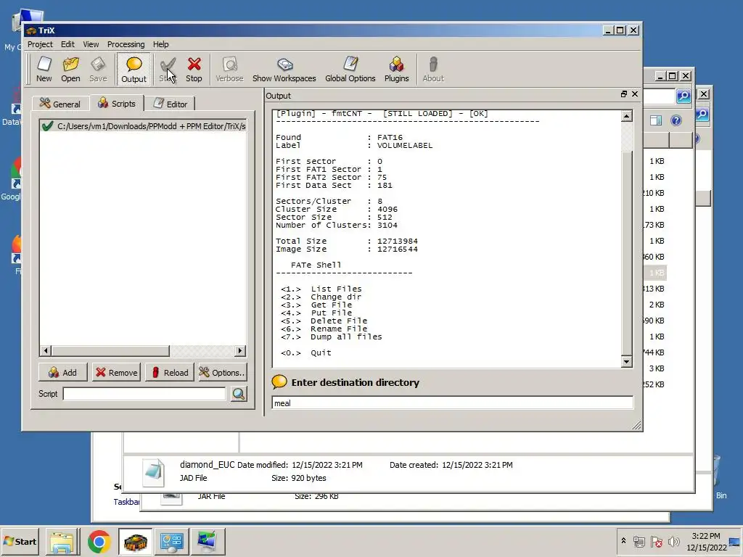Click Output scrollbar down arrow
This screenshot has height=557, width=743.
626,361
